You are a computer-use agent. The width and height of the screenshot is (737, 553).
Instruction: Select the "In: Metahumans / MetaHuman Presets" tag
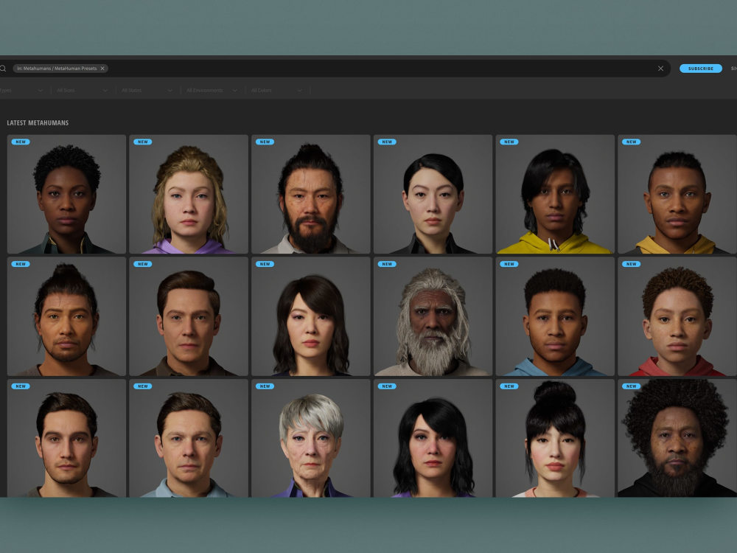pyautogui.click(x=60, y=69)
